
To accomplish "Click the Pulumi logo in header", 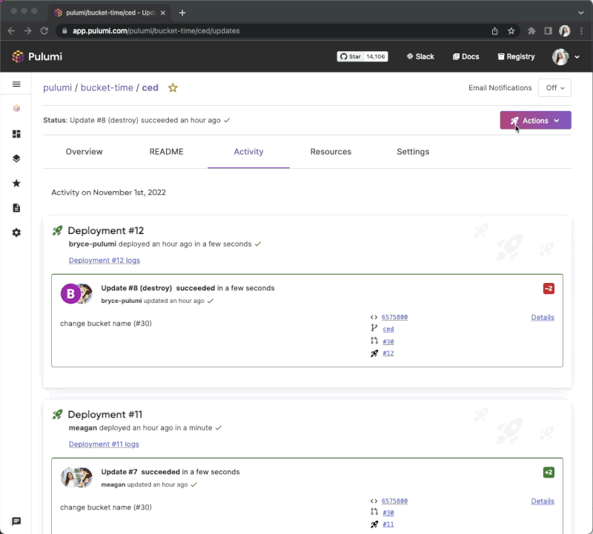I will [x=37, y=57].
